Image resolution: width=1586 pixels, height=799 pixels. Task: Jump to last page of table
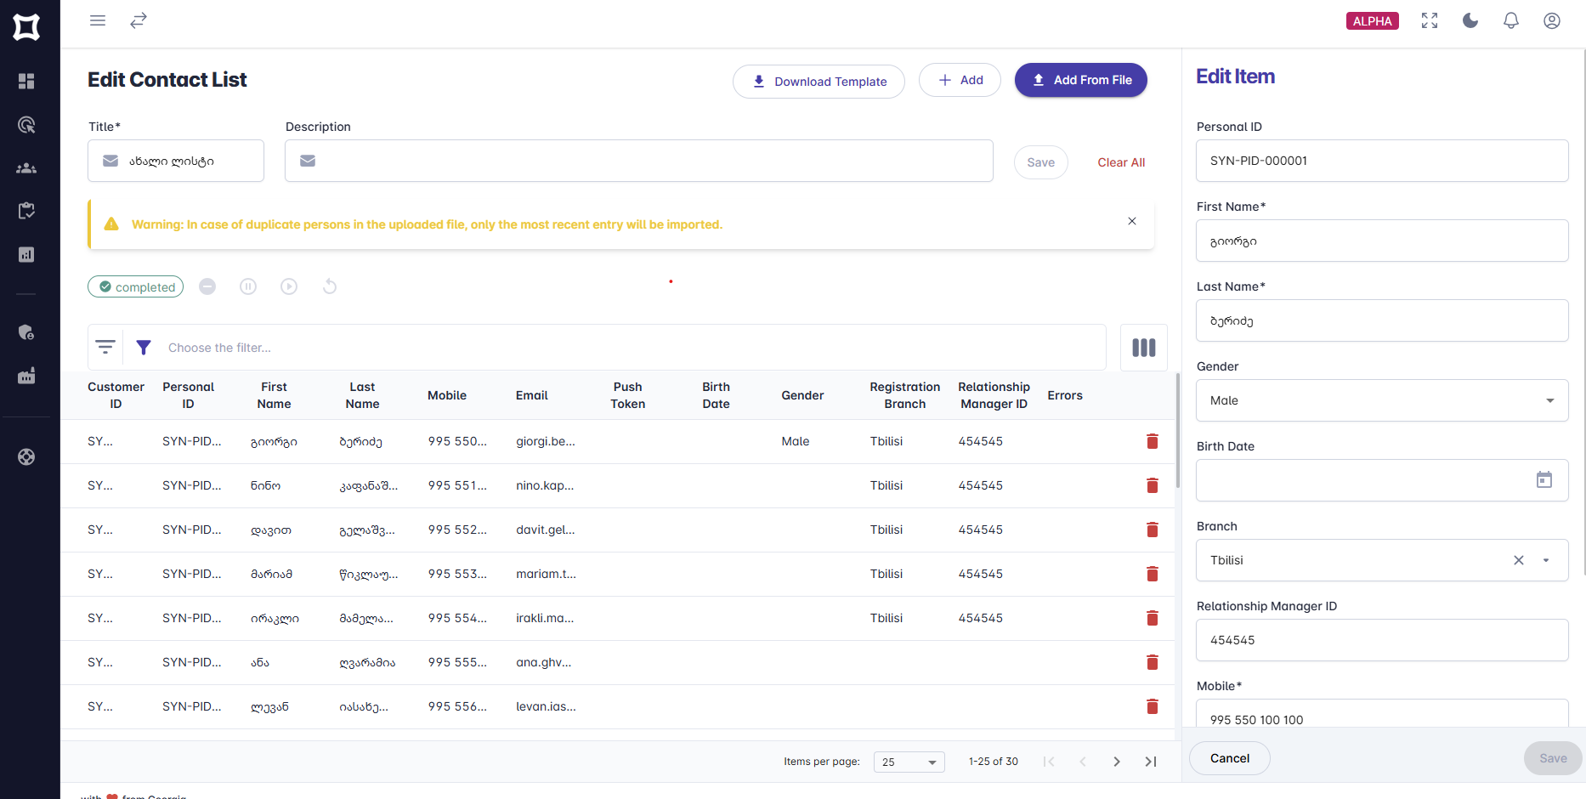1151,762
